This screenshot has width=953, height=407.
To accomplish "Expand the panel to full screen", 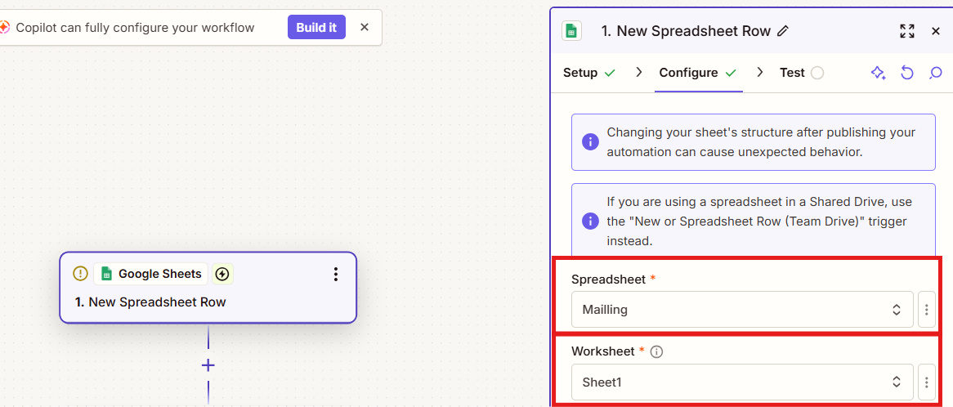I will 906,31.
